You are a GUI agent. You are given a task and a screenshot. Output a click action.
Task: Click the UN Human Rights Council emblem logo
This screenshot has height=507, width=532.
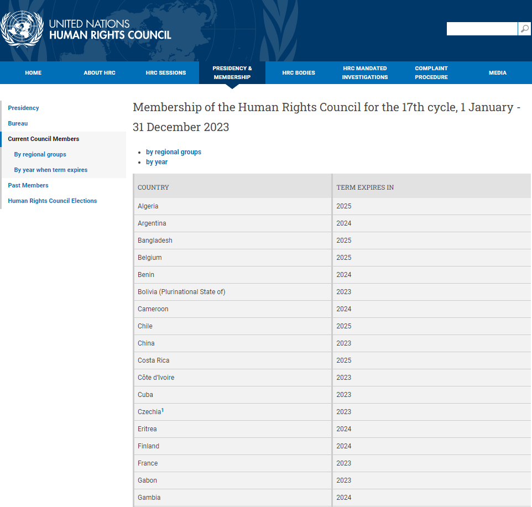(22, 29)
